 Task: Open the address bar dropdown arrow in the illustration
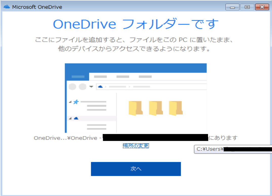[x=92, y=86]
